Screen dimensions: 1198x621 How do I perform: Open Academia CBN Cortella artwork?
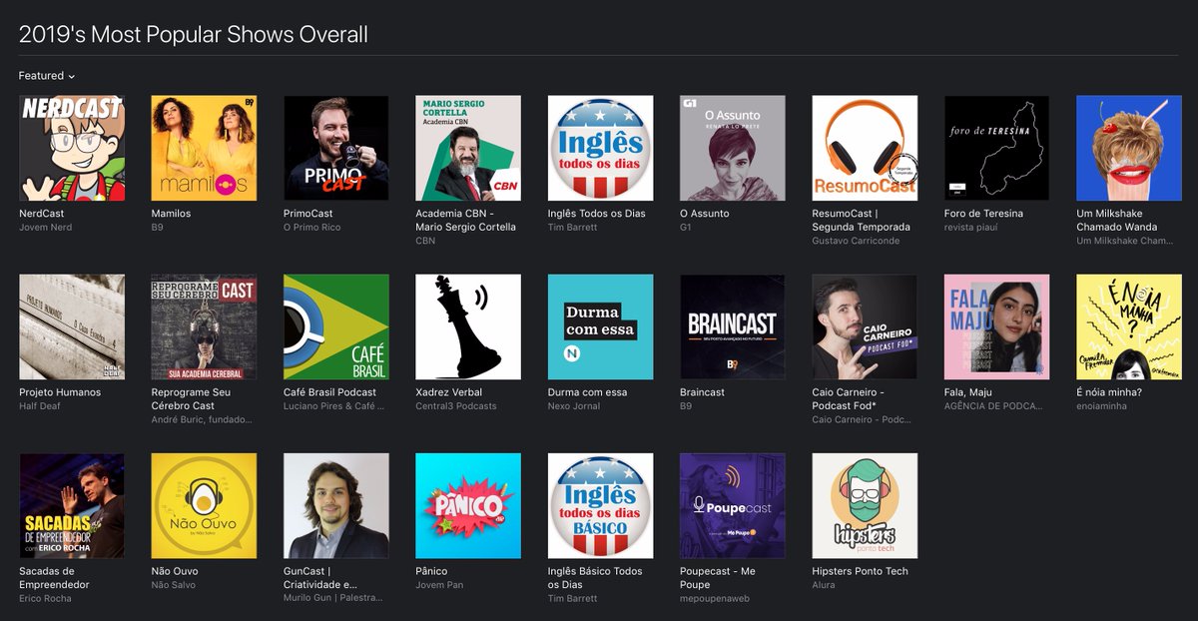click(468, 149)
